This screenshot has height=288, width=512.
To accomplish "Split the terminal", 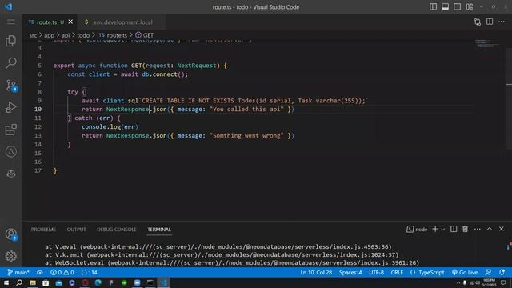I will 454,230.
